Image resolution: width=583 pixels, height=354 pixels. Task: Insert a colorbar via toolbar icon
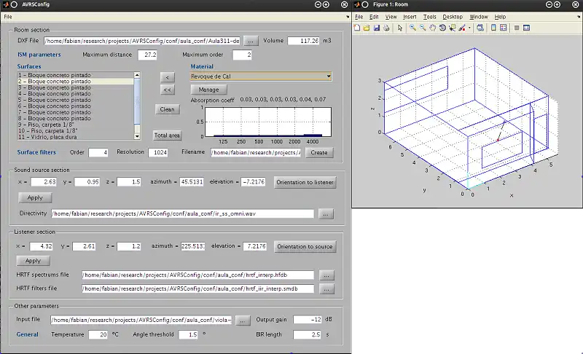point(493,28)
